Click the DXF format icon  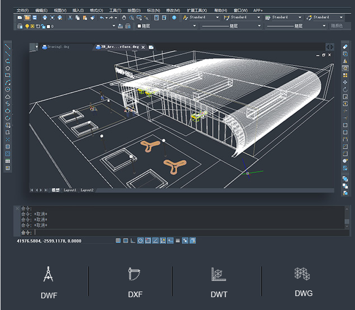pos(135,274)
